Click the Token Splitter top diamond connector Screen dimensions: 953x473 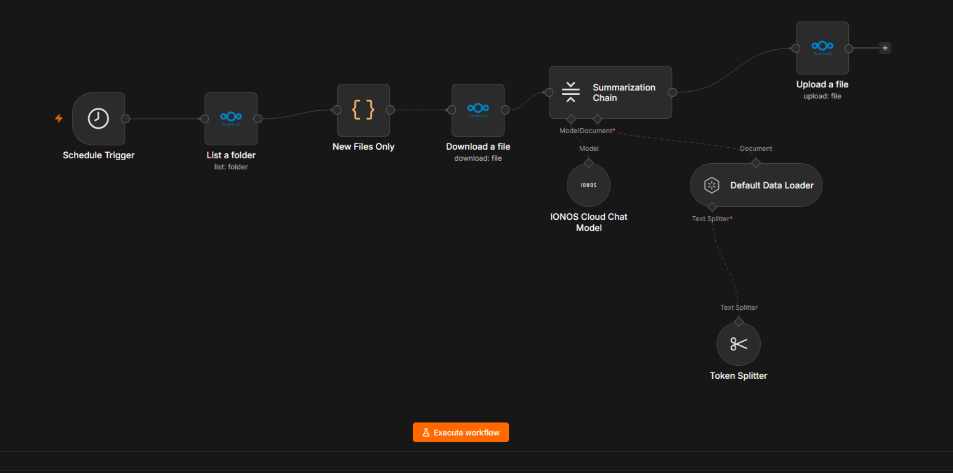point(739,321)
